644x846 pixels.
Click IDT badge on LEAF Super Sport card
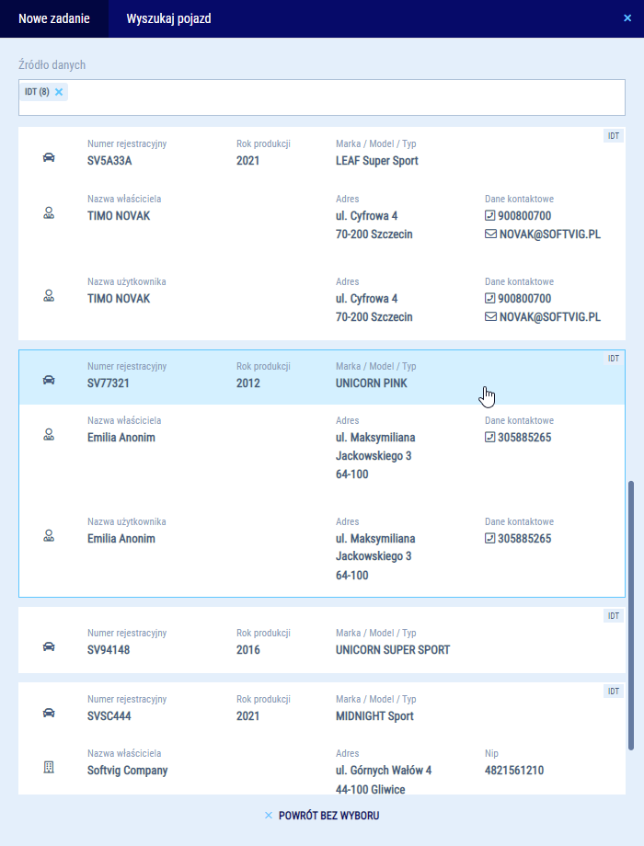tap(614, 136)
